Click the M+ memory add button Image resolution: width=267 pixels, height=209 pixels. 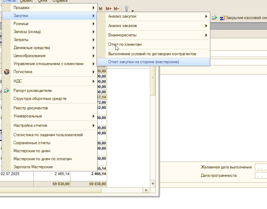click(x=109, y=9)
